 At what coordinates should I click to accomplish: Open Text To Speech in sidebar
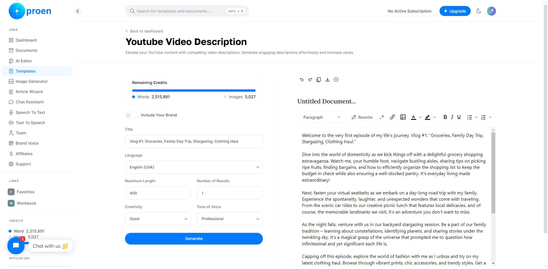tap(37, 123)
